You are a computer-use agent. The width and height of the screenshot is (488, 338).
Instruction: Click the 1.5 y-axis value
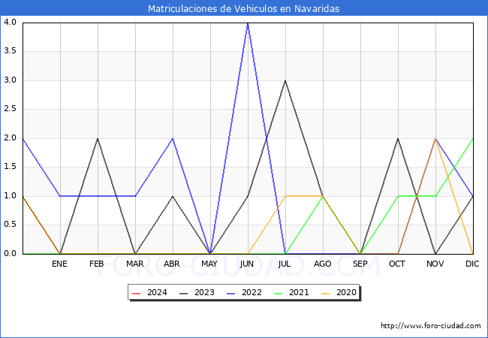10,167
